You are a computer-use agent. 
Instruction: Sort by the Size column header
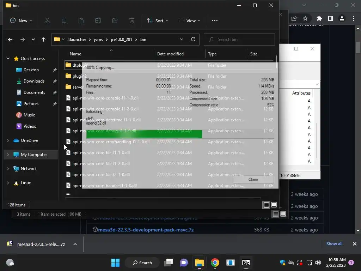click(254, 54)
